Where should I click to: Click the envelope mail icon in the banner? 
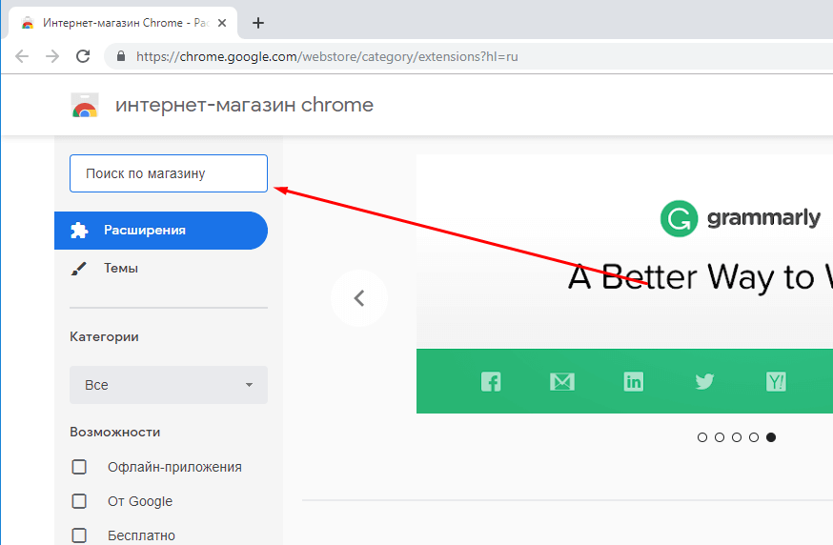(x=562, y=382)
